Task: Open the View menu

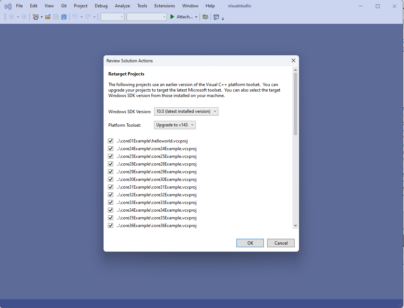Action: pyautogui.click(x=49, y=5)
